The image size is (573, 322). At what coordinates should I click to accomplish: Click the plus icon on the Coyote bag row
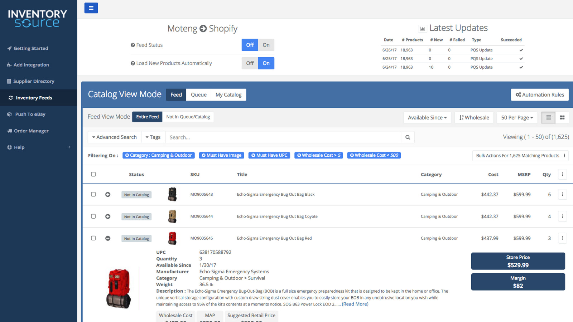coord(108,216)
